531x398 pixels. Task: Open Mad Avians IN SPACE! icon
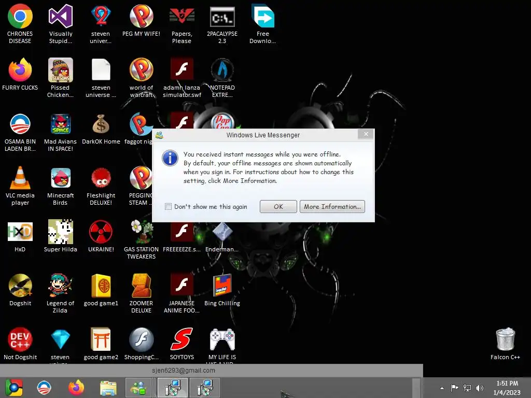(x=60, y=132)
